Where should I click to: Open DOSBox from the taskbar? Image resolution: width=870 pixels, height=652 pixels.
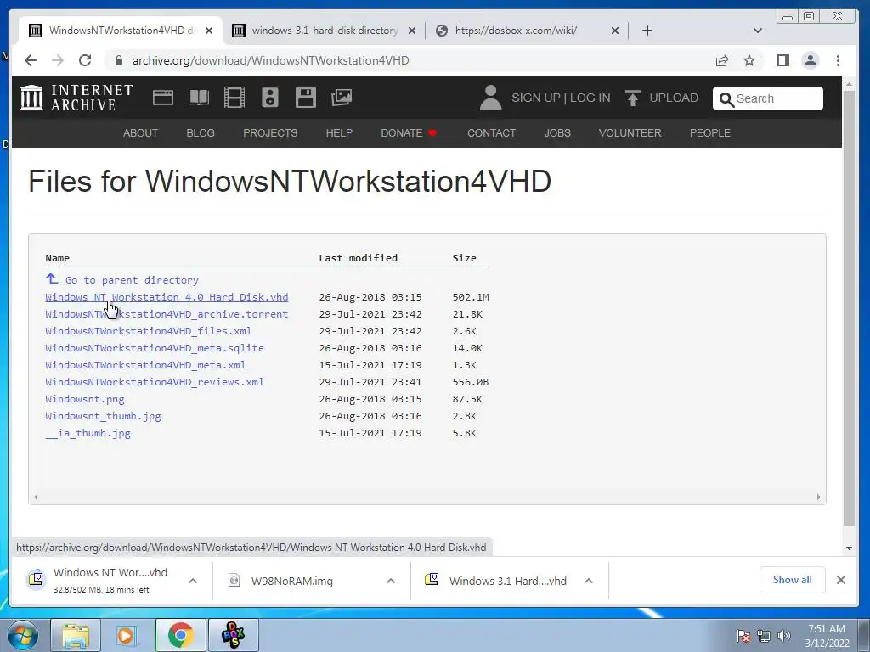233,635
